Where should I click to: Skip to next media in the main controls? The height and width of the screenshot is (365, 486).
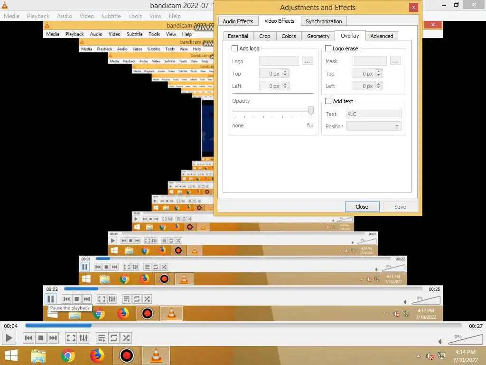tap(53, 338)
